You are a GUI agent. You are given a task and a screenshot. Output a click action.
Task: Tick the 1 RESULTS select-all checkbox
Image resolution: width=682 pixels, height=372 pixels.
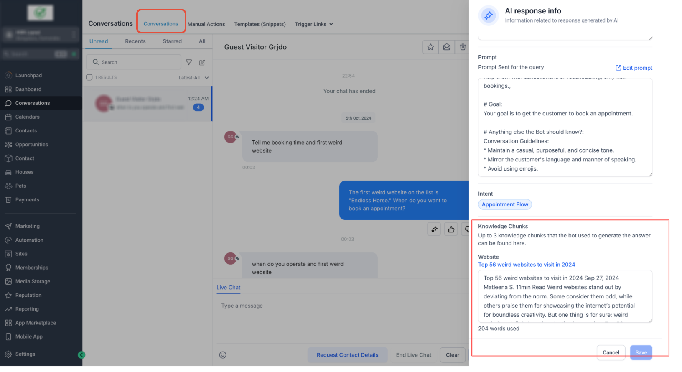pyautogui.click(x=89, y=77)
